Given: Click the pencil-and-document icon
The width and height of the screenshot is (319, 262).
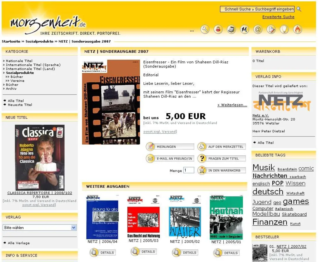Looking at the screenshot, I should (271, 29).
